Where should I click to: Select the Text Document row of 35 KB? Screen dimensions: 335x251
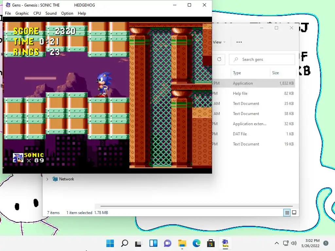click(254, 104)
